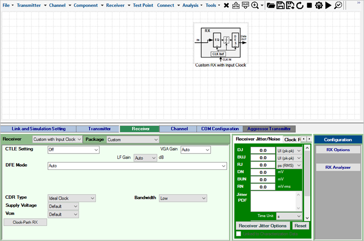Switch to the Transmitter tab
This screenshot has height=241, width=364.
(99, 129)
